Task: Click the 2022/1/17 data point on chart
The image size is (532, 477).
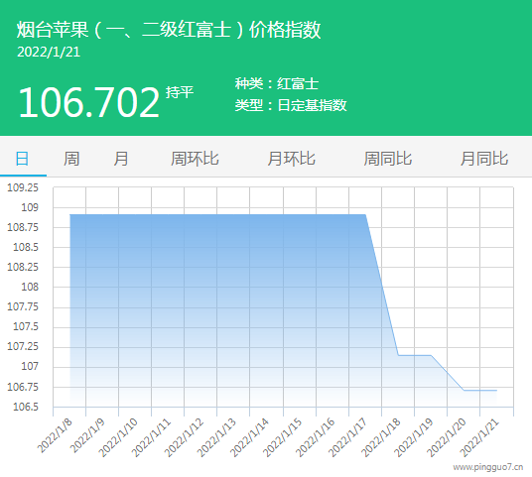Action: [365, 214]
